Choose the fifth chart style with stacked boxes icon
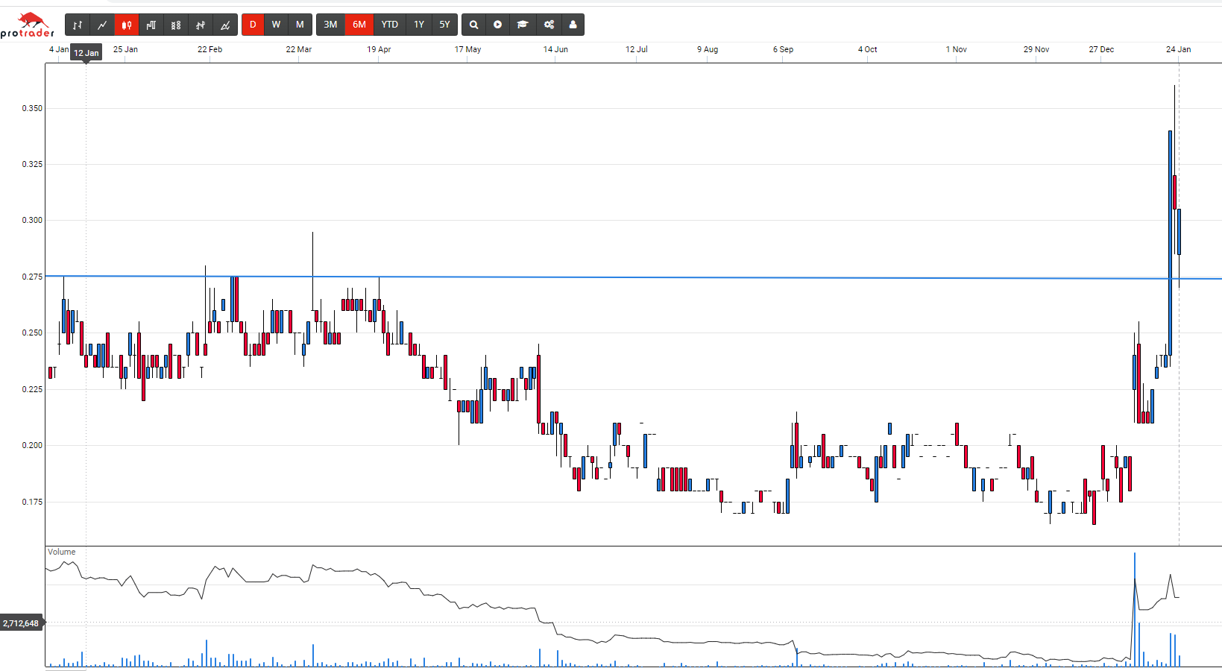1222x671 pixels. 176,25
